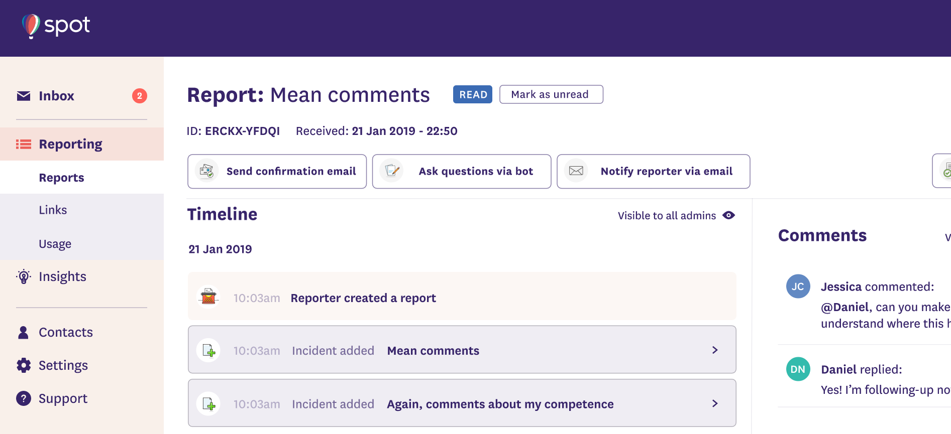Collapse the Reporting sidebar section

pos(70,144)
